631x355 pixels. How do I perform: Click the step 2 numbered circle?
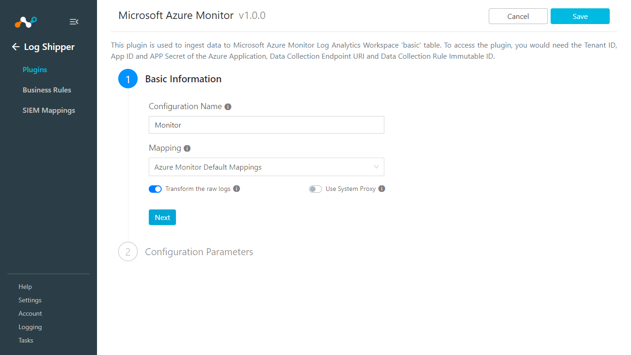128,251
